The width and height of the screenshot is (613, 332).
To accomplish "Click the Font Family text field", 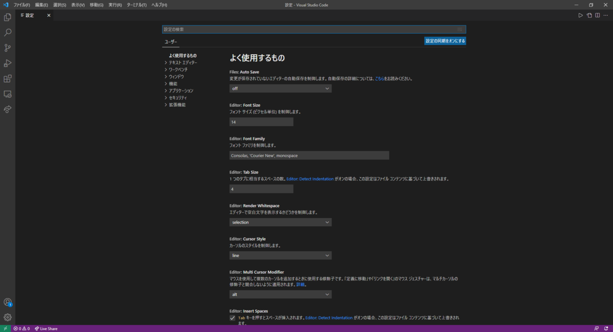I will coord(309,155).
